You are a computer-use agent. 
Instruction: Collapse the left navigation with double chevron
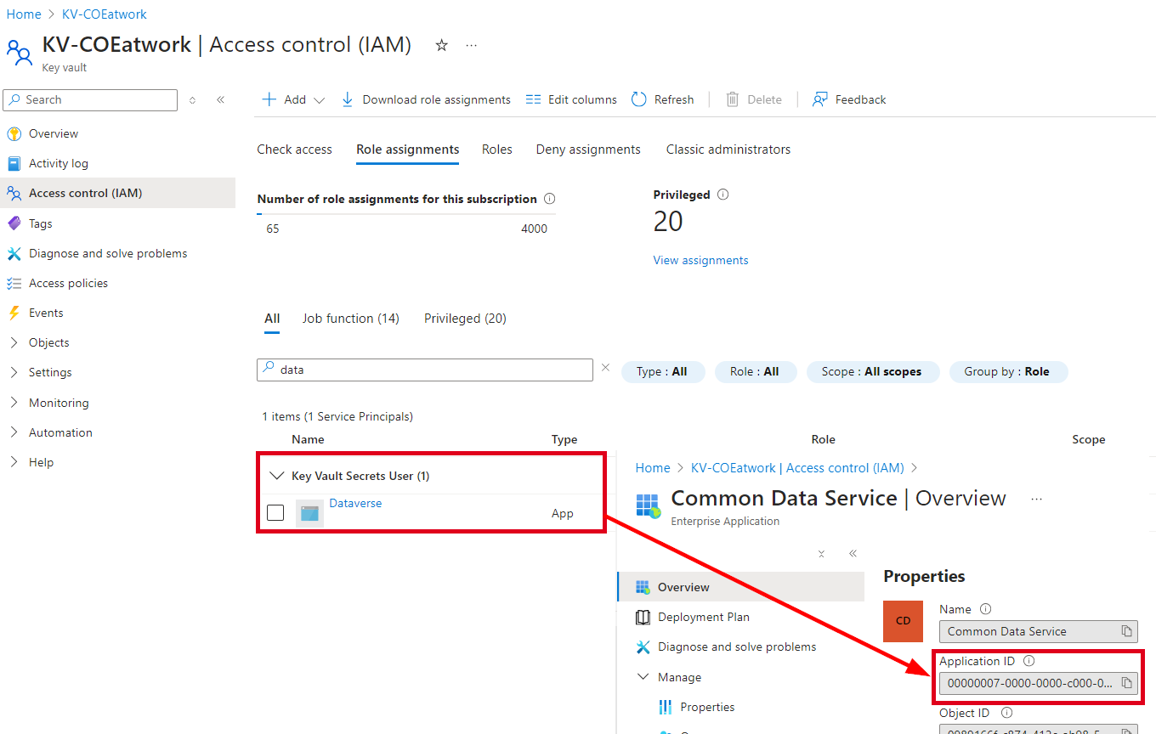point(220,99)
